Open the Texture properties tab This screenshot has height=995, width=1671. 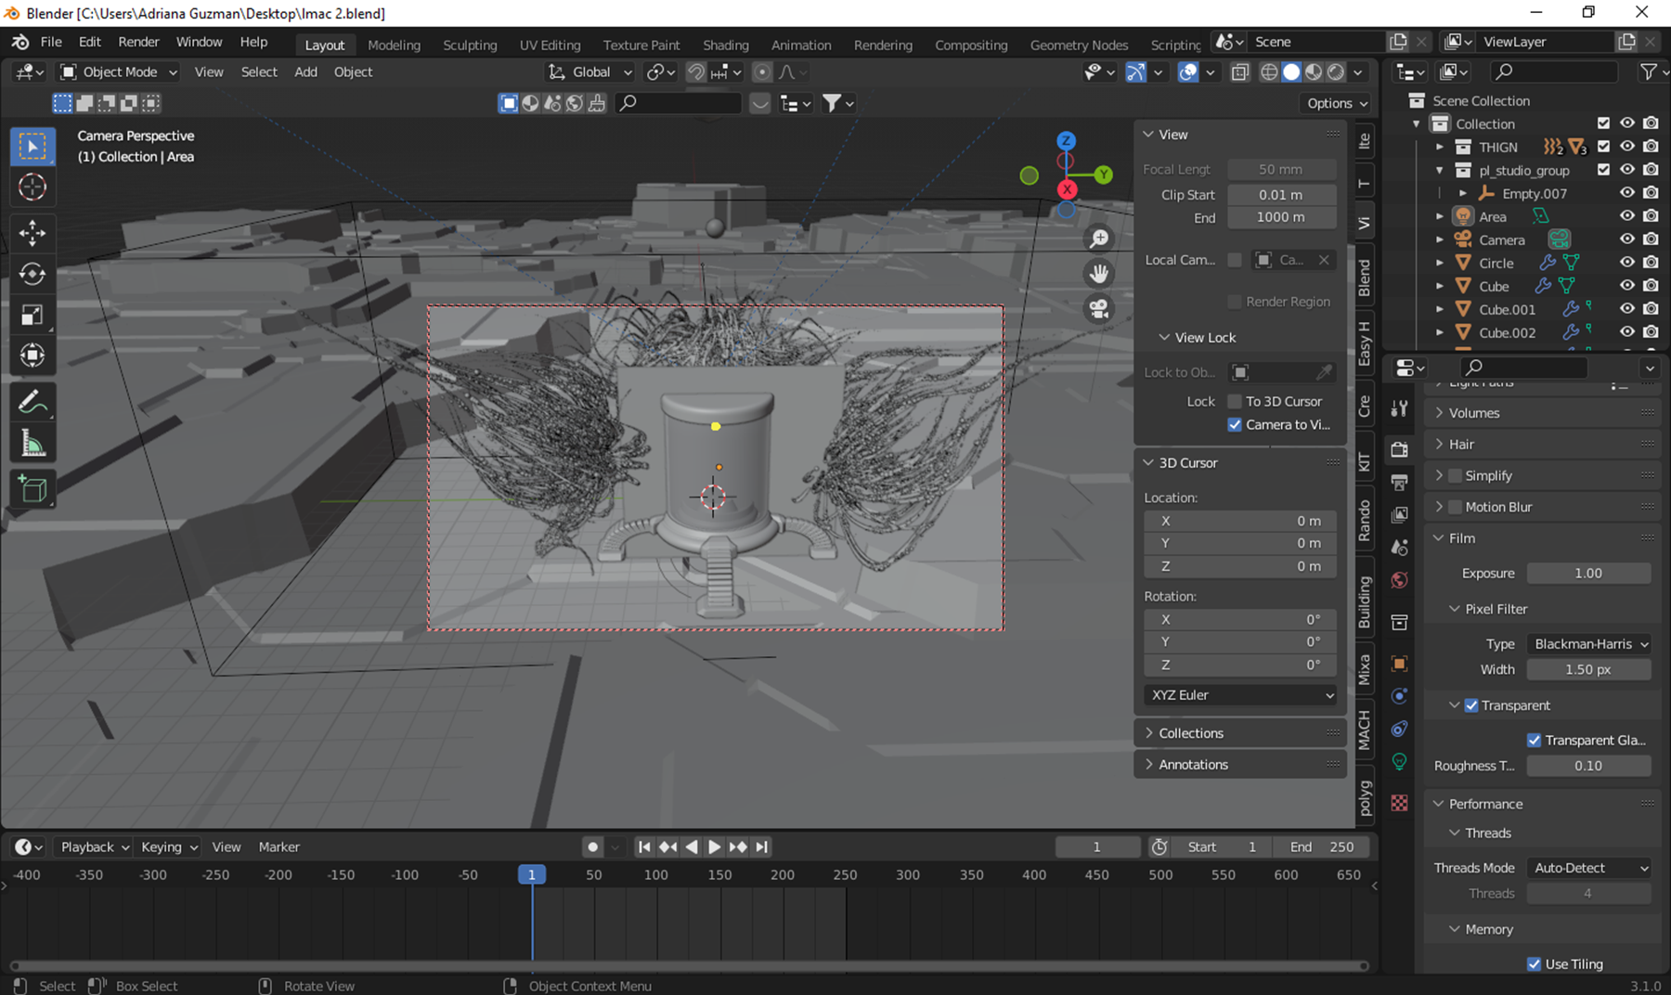click(1399, 803)
